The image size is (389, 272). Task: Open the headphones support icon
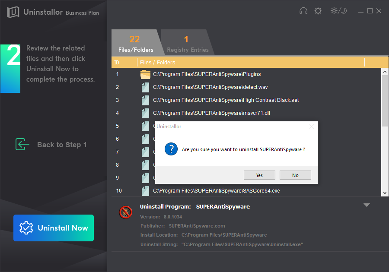click(303, 11)
